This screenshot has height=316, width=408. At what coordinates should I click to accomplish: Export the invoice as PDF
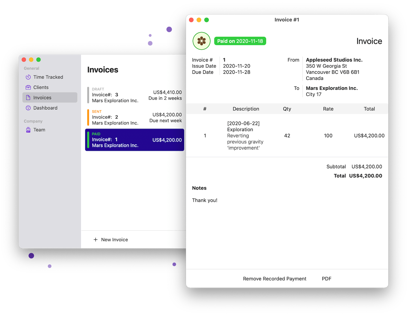pyautogui.click(x=326, y=279)
